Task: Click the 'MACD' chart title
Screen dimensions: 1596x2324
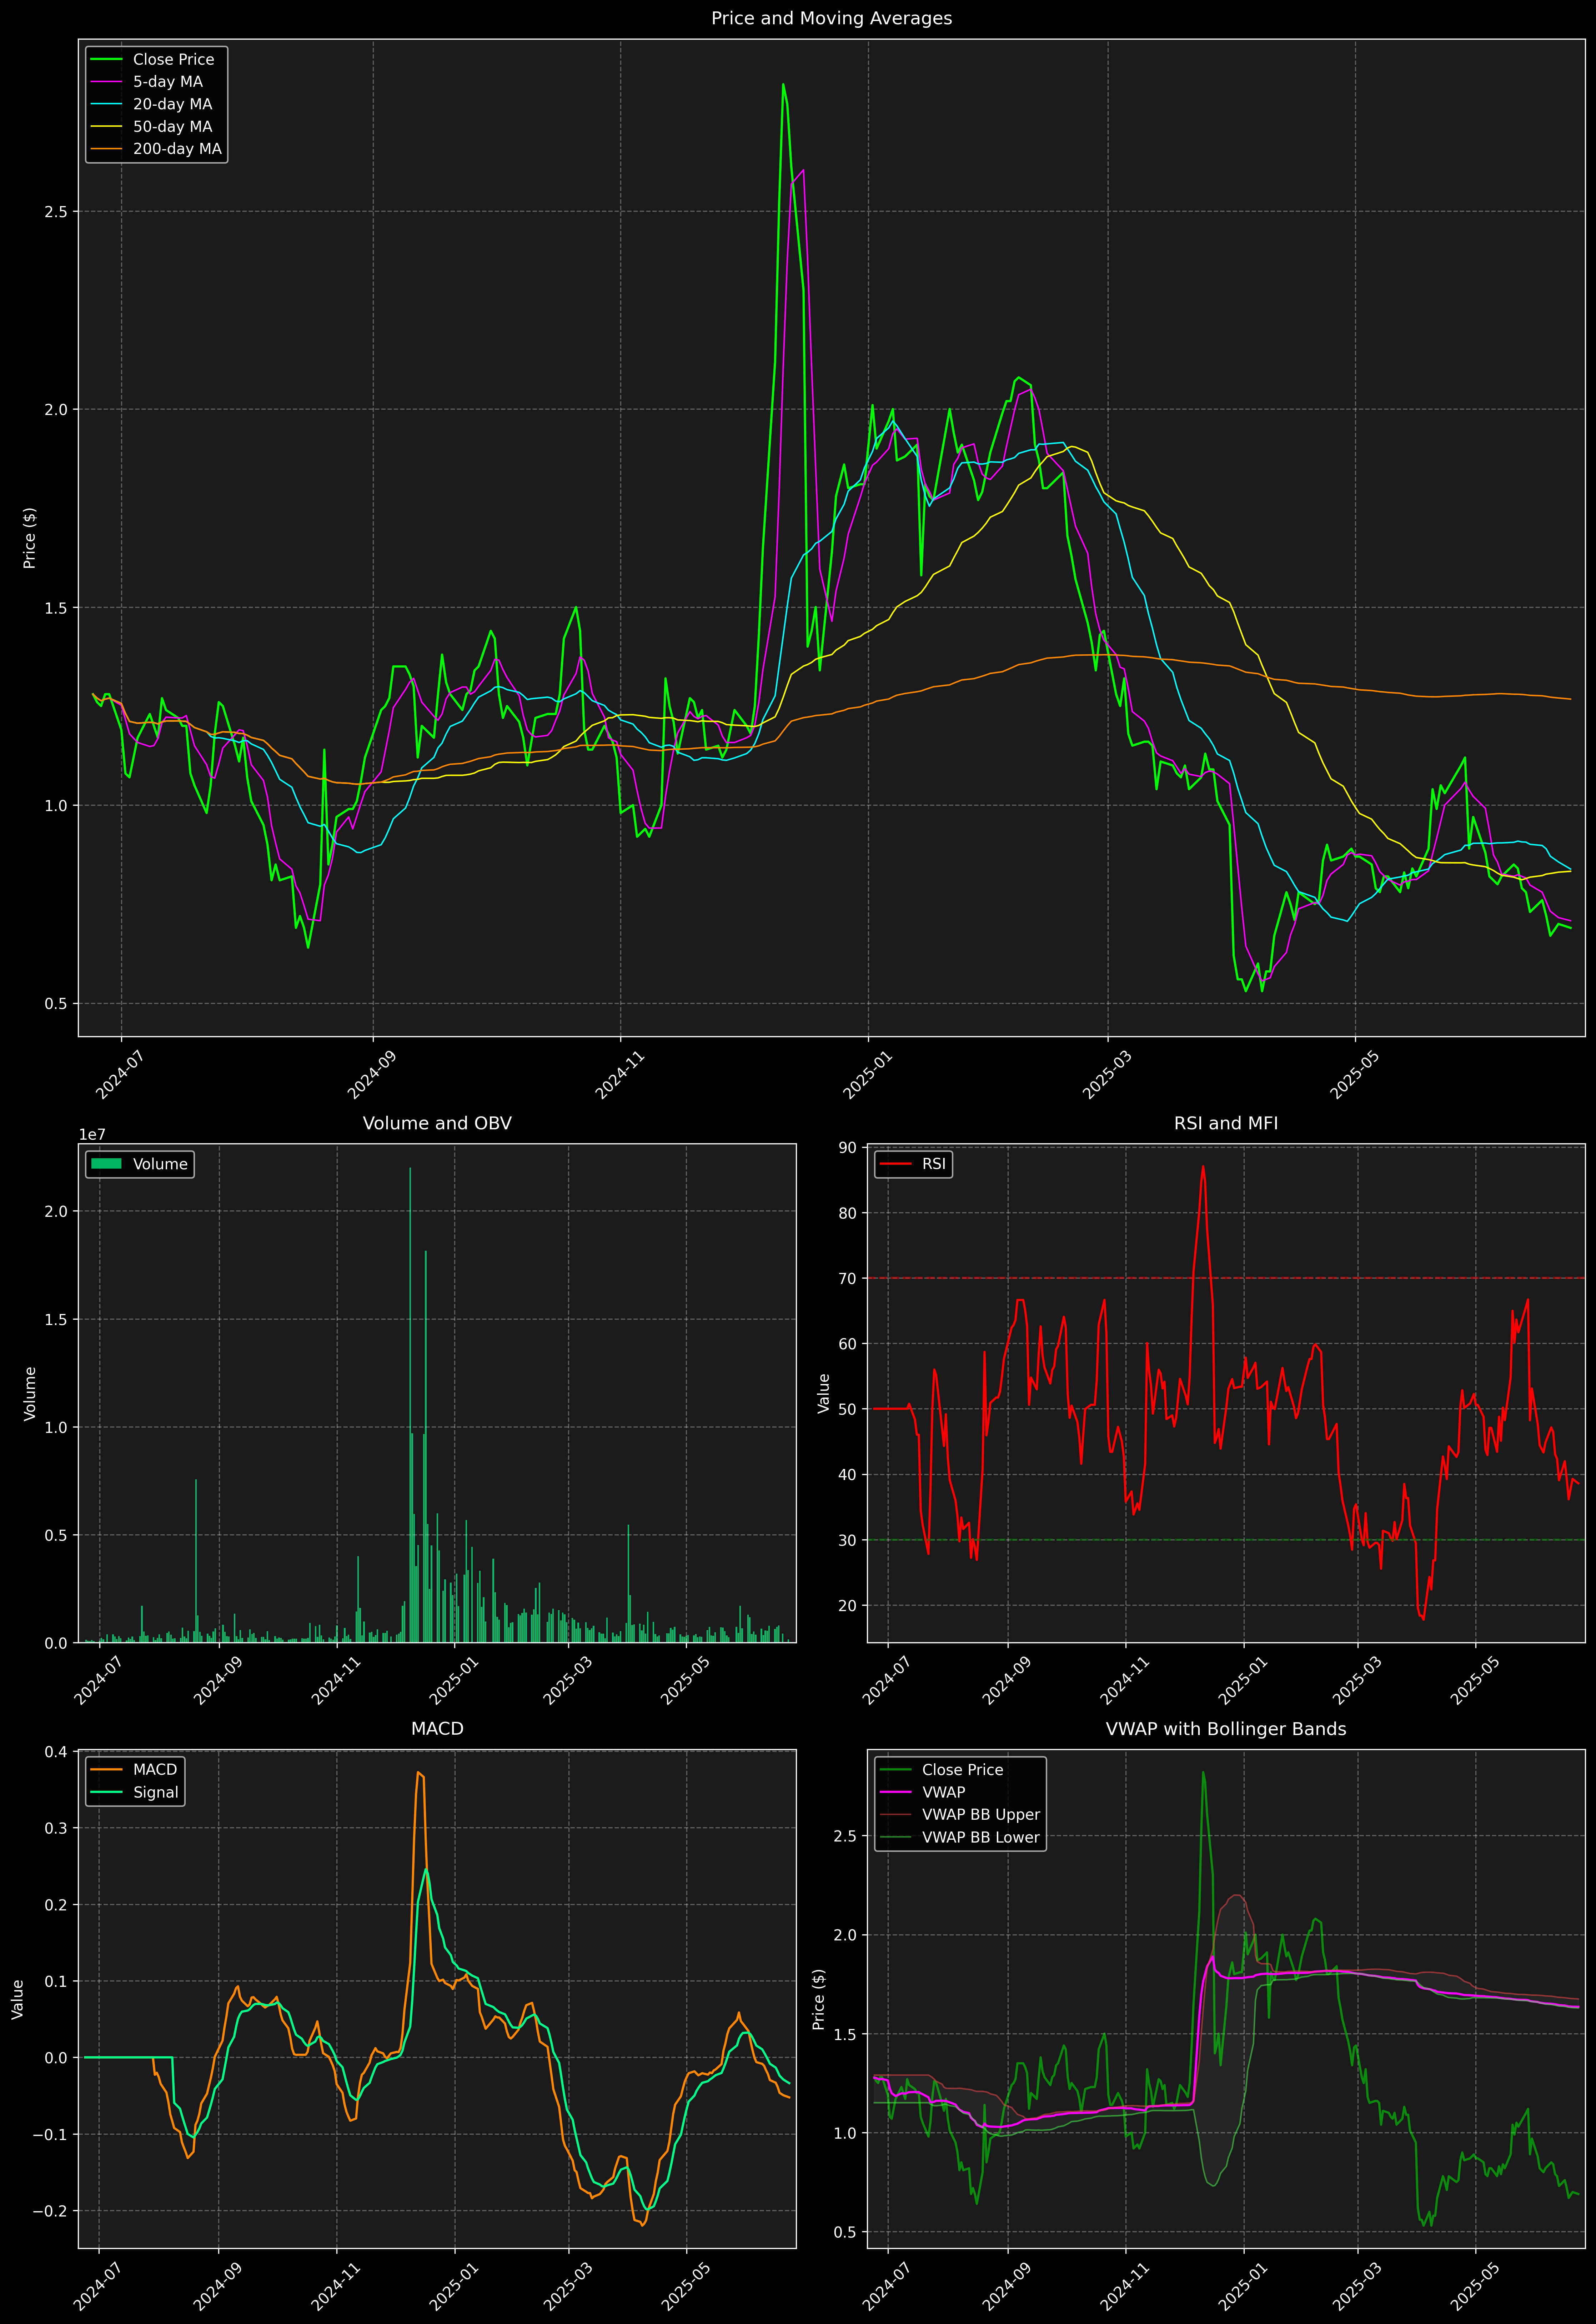Action: [437, 1729]
